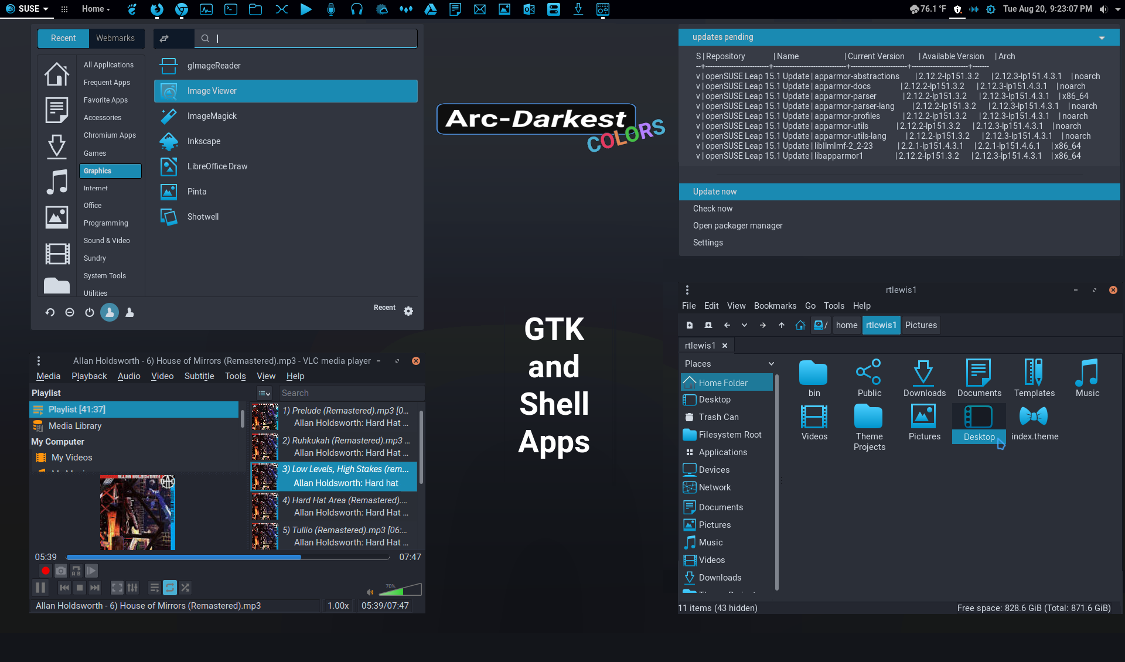Open the Subtitle menu in VLC
This screenshot has width=1125, height=662.
click(x=199, y=376)
